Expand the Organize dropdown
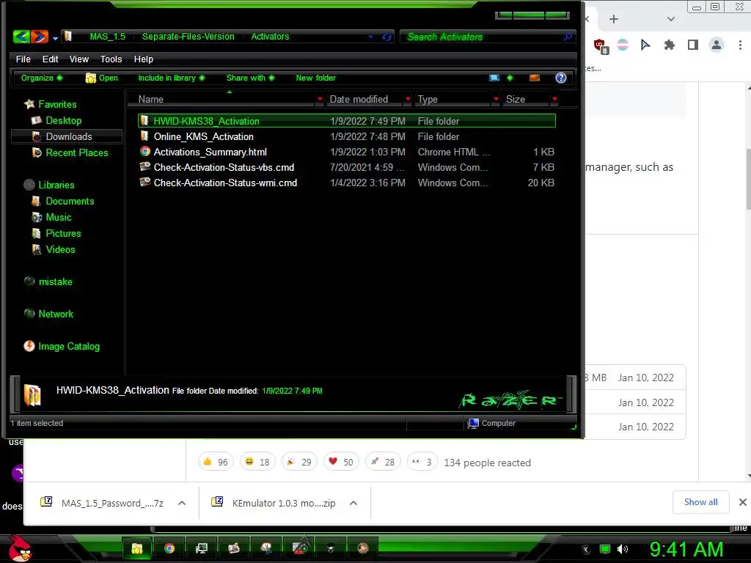This screenshot has width=751, height=563. (x=41, y=78)
